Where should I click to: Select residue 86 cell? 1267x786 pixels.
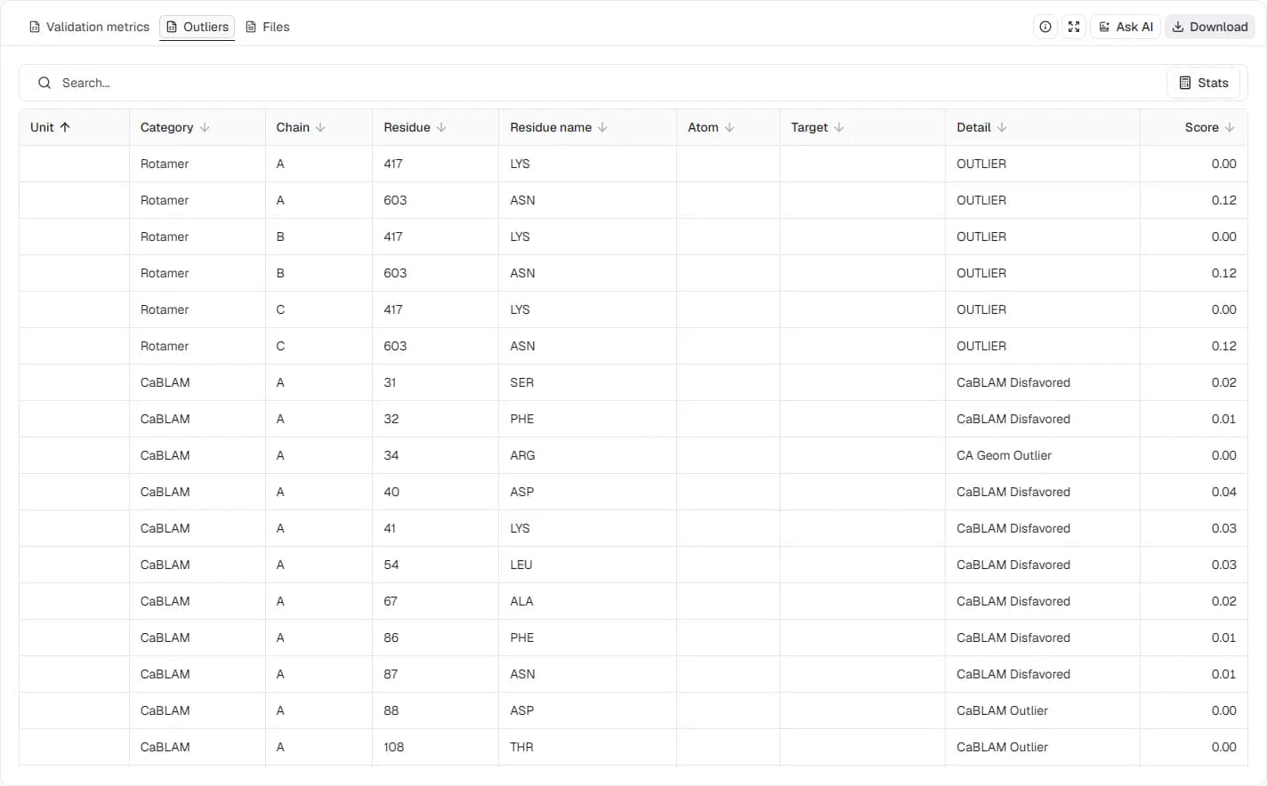coord(435,638)
